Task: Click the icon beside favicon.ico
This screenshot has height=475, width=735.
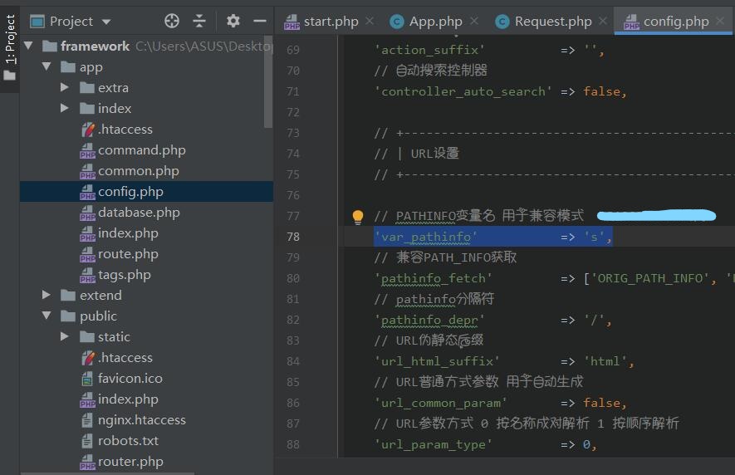Action: point(87,379)
